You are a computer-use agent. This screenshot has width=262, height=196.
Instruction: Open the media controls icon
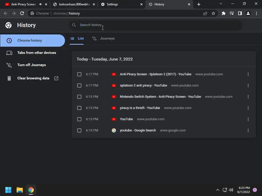(232, 13)
